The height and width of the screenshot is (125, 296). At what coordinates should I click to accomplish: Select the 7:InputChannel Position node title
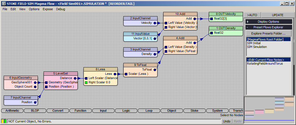21,98
